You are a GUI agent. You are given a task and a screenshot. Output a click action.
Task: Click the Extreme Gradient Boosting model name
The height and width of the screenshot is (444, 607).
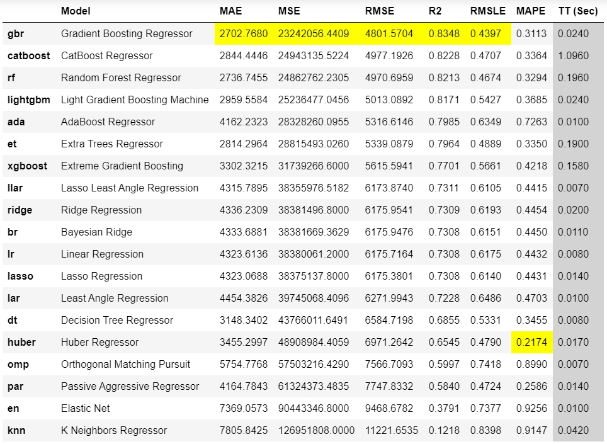click(x=122, y=166)
